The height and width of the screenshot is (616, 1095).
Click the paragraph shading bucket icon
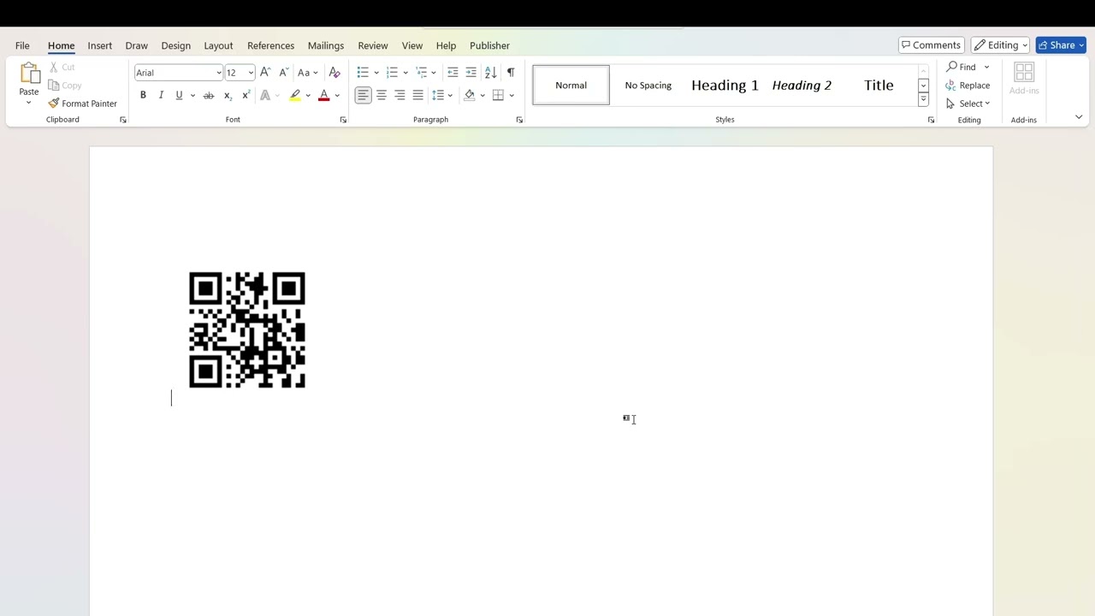470,95
